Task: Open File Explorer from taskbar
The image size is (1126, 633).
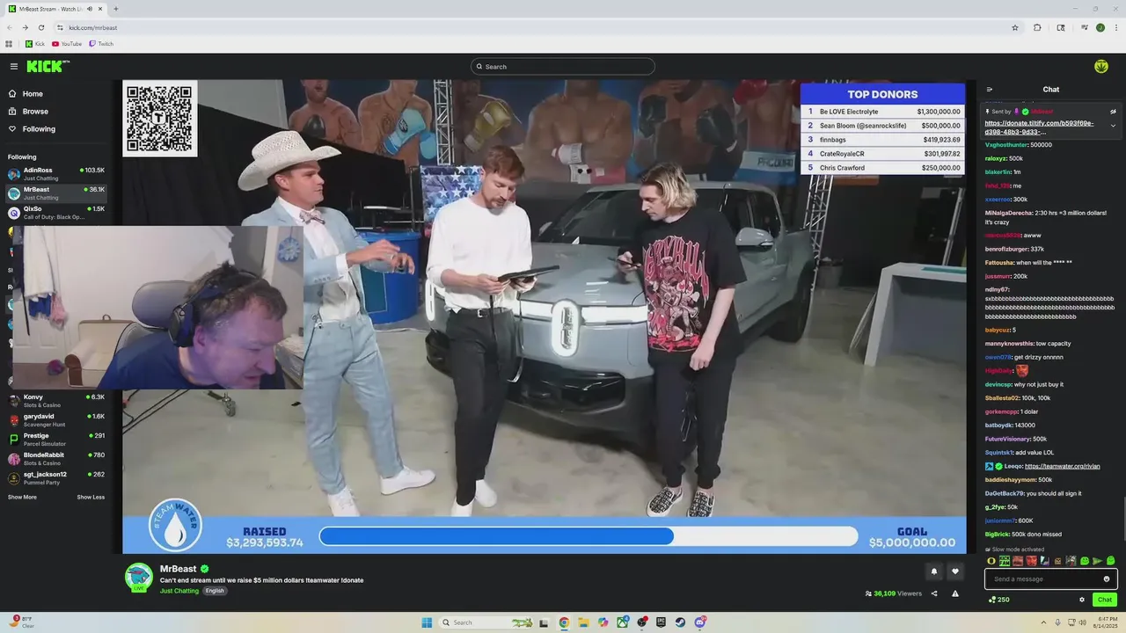Action: tap(583, 622)
